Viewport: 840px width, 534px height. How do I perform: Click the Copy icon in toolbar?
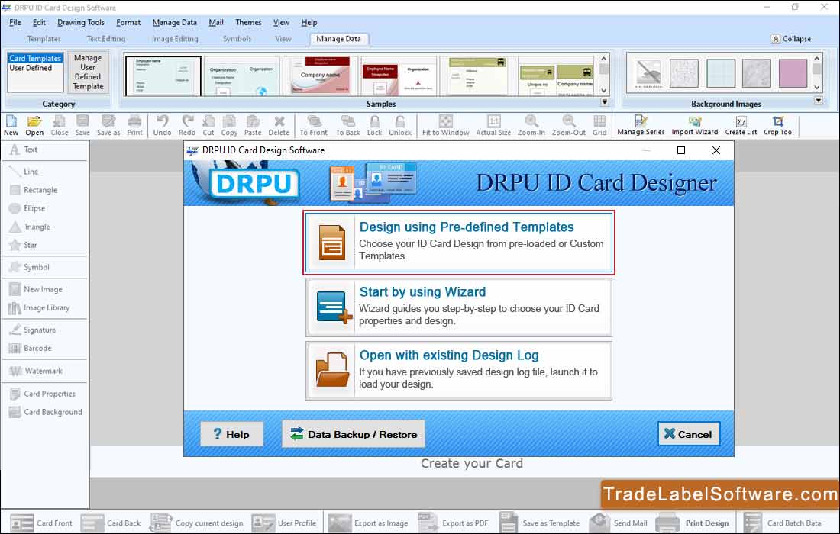[x=229, y=125]
